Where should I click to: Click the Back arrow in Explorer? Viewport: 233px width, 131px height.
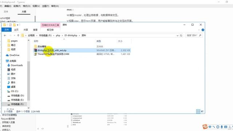click(x=5, y=36)
